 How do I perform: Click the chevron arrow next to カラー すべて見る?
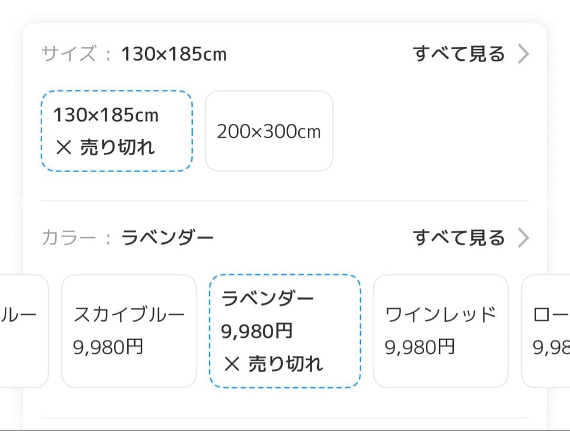click(524, 238)
